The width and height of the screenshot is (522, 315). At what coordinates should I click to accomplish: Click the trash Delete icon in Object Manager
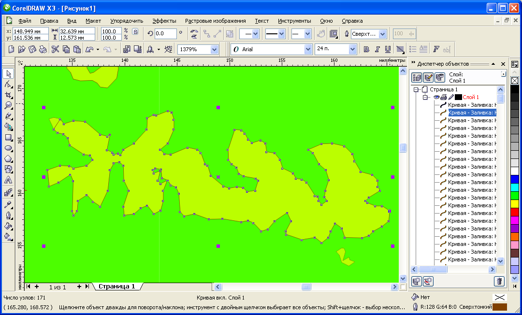[x=499, y=281]
